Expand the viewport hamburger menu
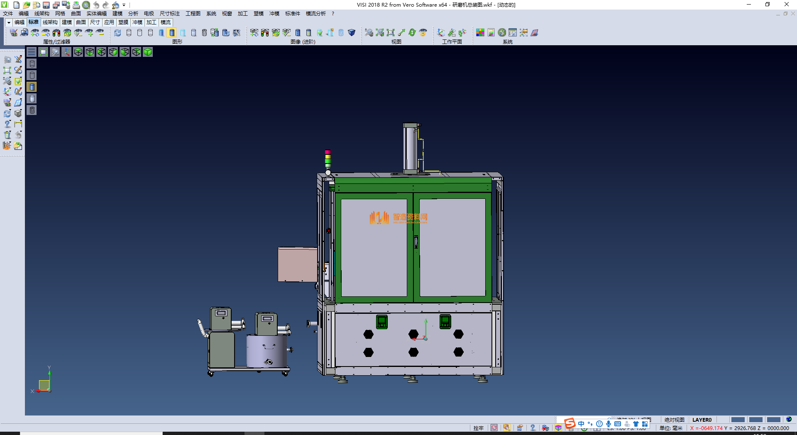 coord(32,52)
